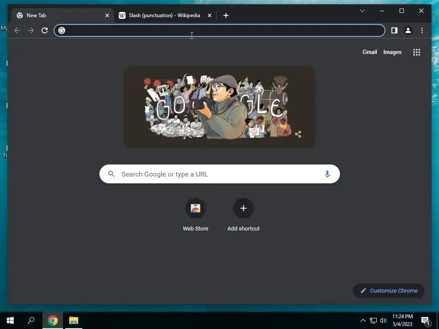The width and height of the screenshot is (439, 329).
Task: Switch to Slash (punctuation) - Wikipedia tab
Action: click(x=165, y=15)
